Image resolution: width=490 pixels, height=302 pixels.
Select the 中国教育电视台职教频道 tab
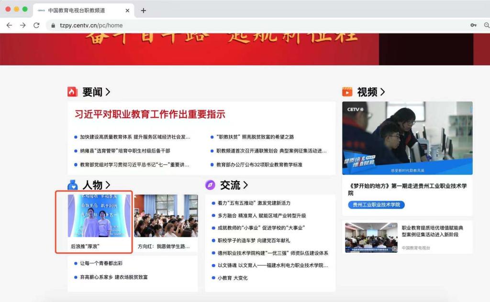(77, 11)
